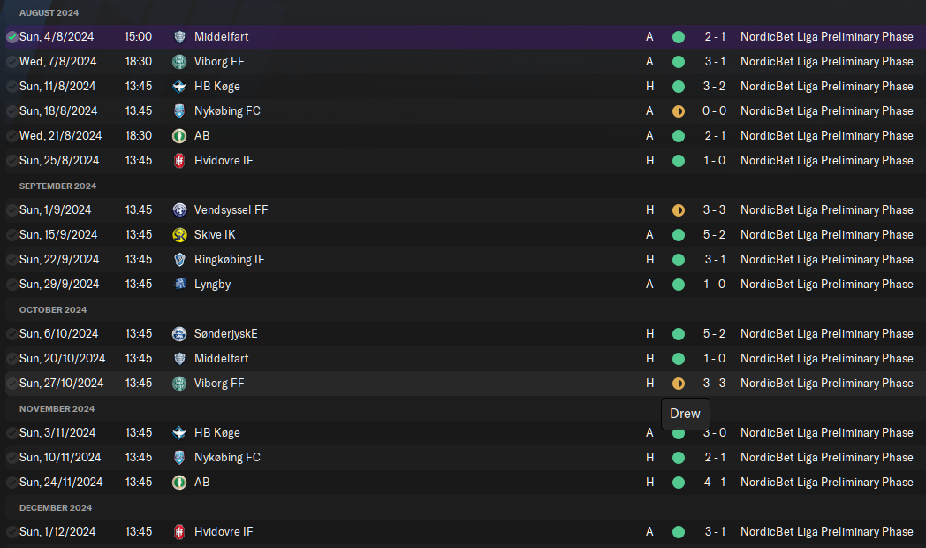Image resolution: width=926 pixels, height=548 pixels.
Task: Click the SønderjyskE club crest
Action: point(179,334)
